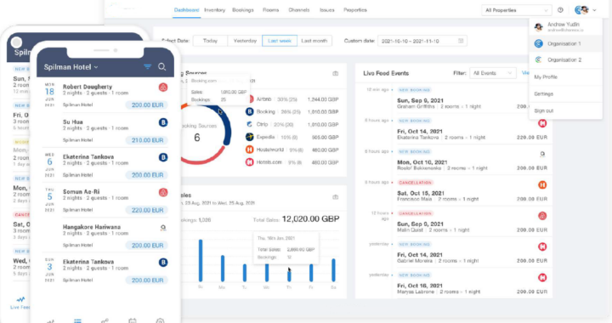
Task: Tap the blue list icon in phone bottom bar
Action: 77,320
